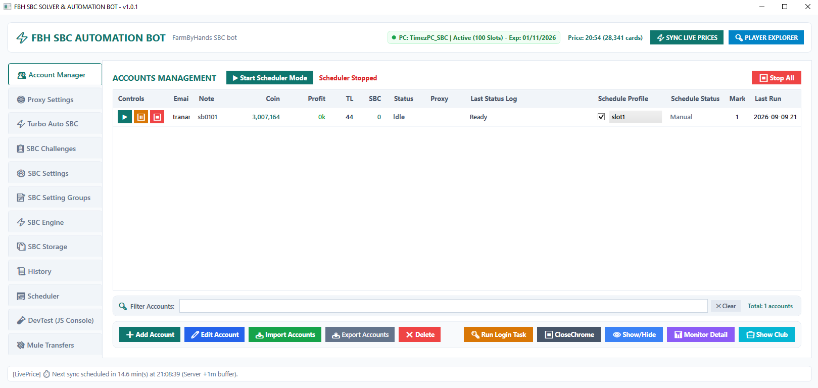Click the timer icon in LivePrice status bar
The image size is (818, 388).
pyautogui.click(x=46, y=374)
